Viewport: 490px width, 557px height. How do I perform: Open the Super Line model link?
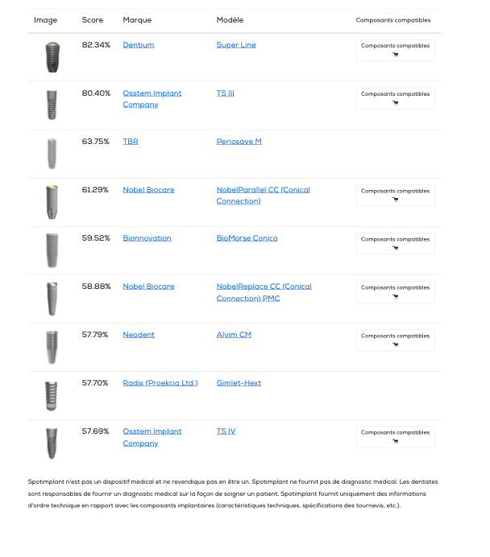[x=236, y=45]
